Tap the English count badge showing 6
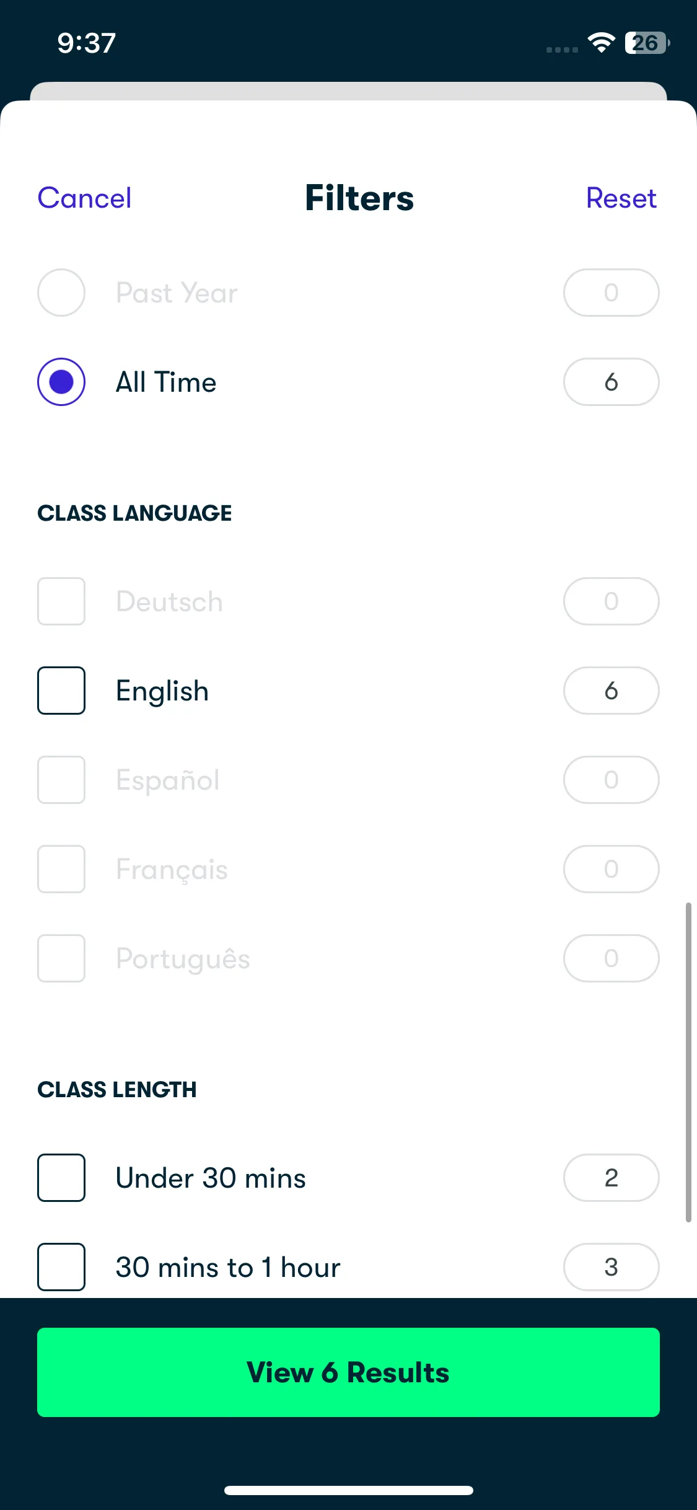 (612, 691)
